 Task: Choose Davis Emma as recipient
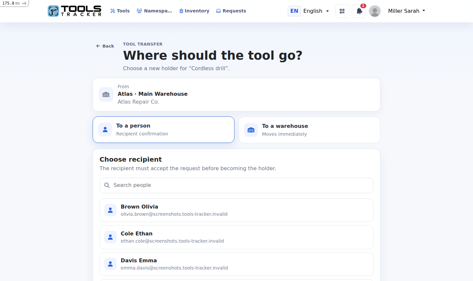[236, 264]
